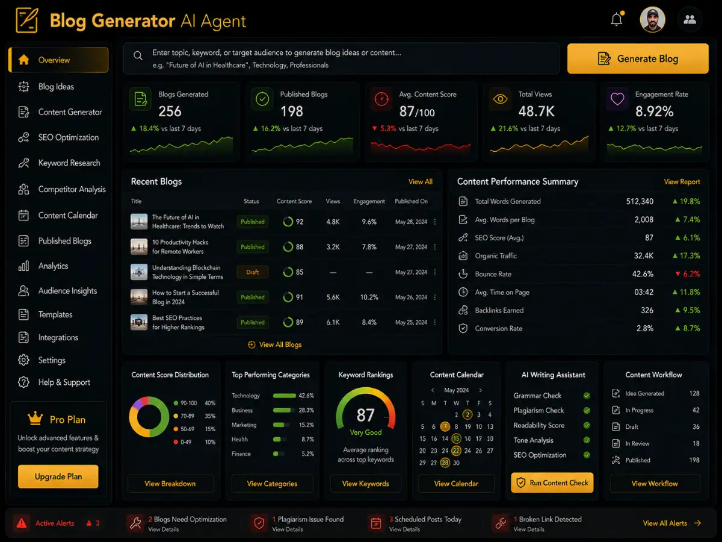Toggle the Grammar Check checkmark
Image resolution: width=722 pixels, height=542 pixels.
(x=587, y=396)
